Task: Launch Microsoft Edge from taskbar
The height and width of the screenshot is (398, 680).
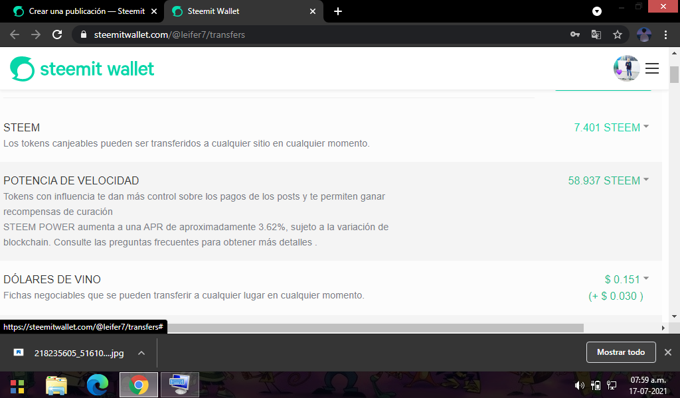Action: (x=97, y=385)
